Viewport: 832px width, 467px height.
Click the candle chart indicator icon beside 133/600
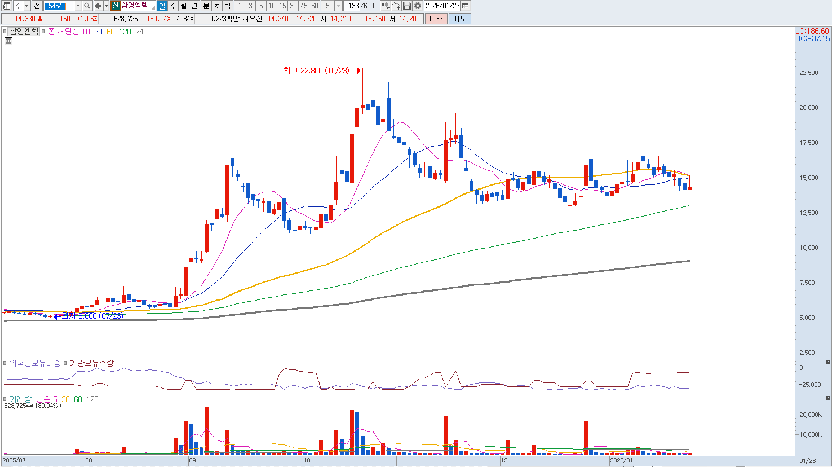pos(385,6)
